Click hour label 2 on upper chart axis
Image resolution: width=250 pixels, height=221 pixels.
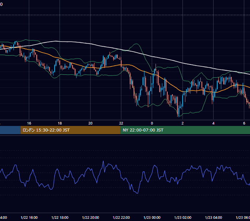click(x=183, y=123)
